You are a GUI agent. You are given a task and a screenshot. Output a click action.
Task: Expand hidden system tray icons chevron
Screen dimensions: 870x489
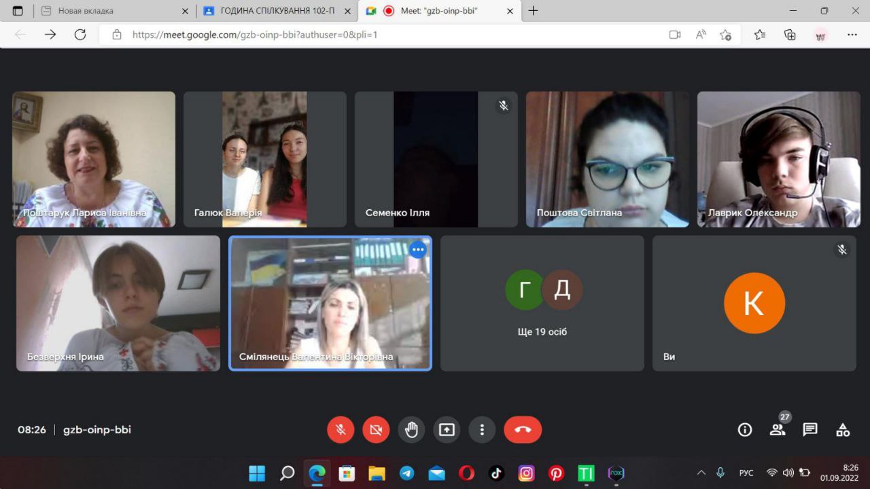point(701,473)
